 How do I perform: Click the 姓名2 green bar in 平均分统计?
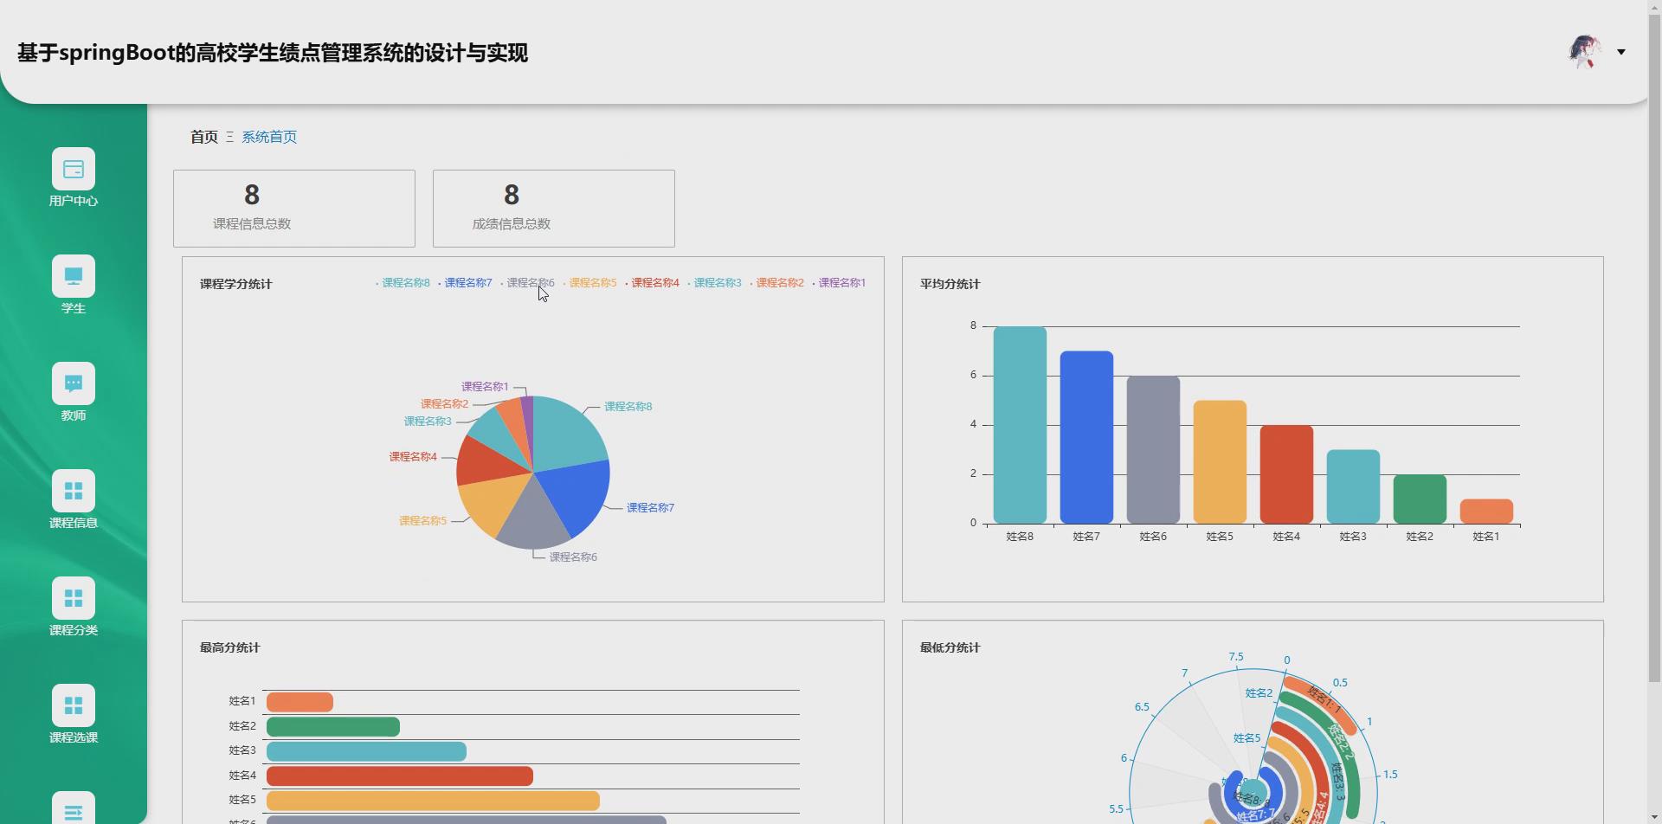tap(1420, 499)
